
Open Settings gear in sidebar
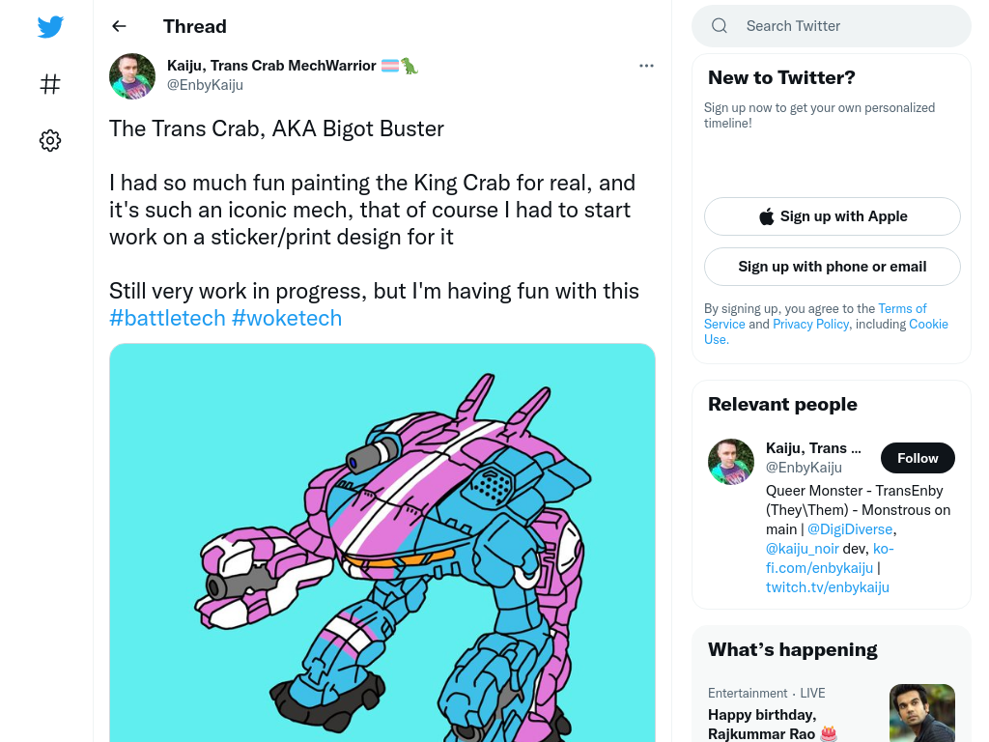[x=50, y=140]
